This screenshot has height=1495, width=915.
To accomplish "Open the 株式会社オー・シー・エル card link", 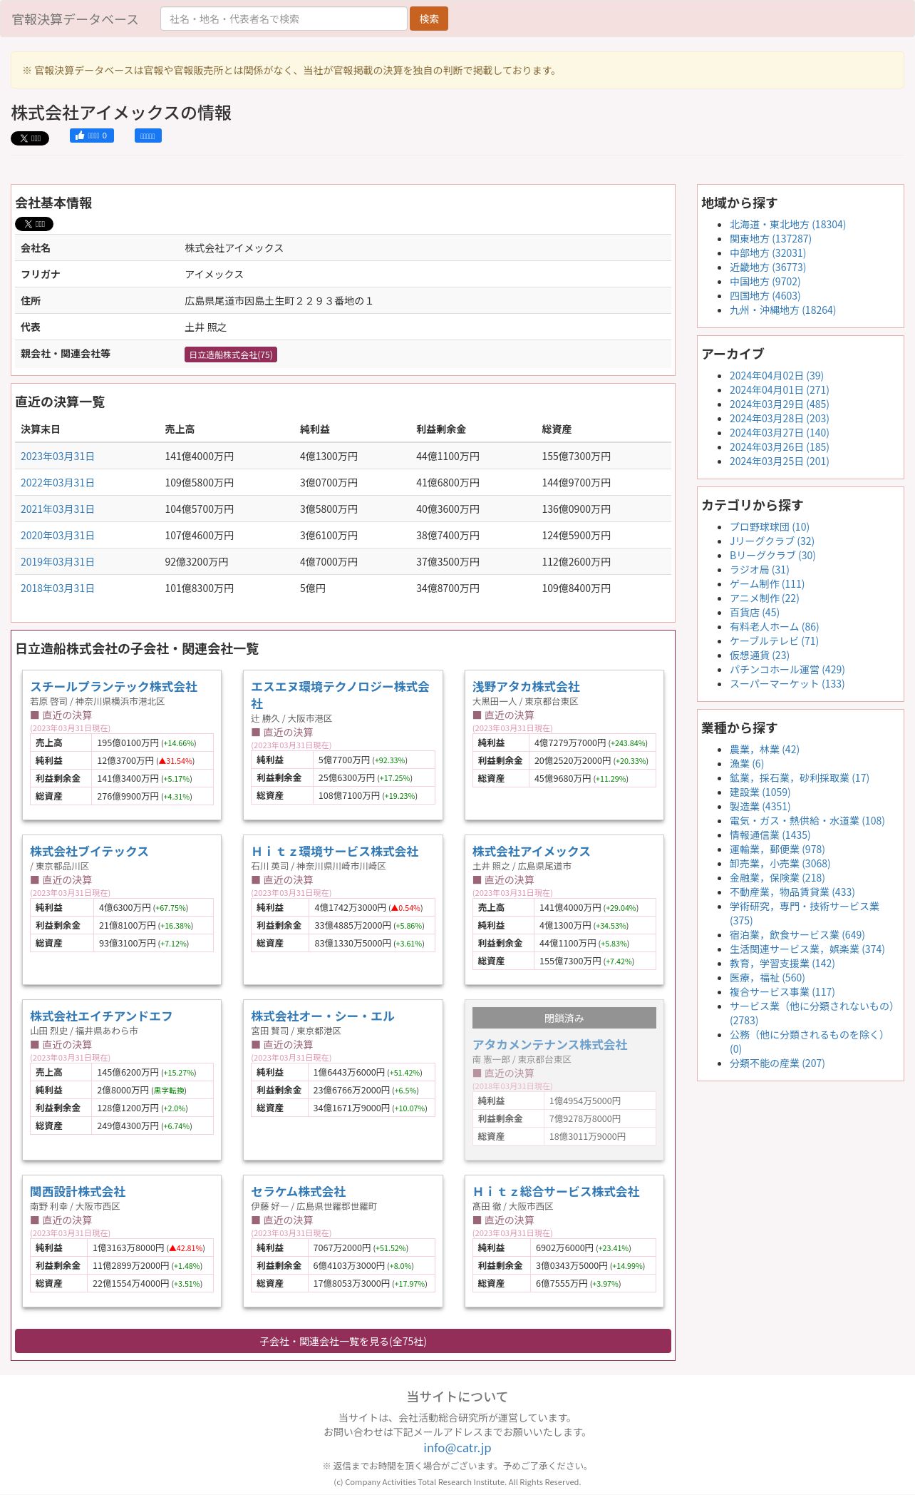I will click(x=323, y=1016).
